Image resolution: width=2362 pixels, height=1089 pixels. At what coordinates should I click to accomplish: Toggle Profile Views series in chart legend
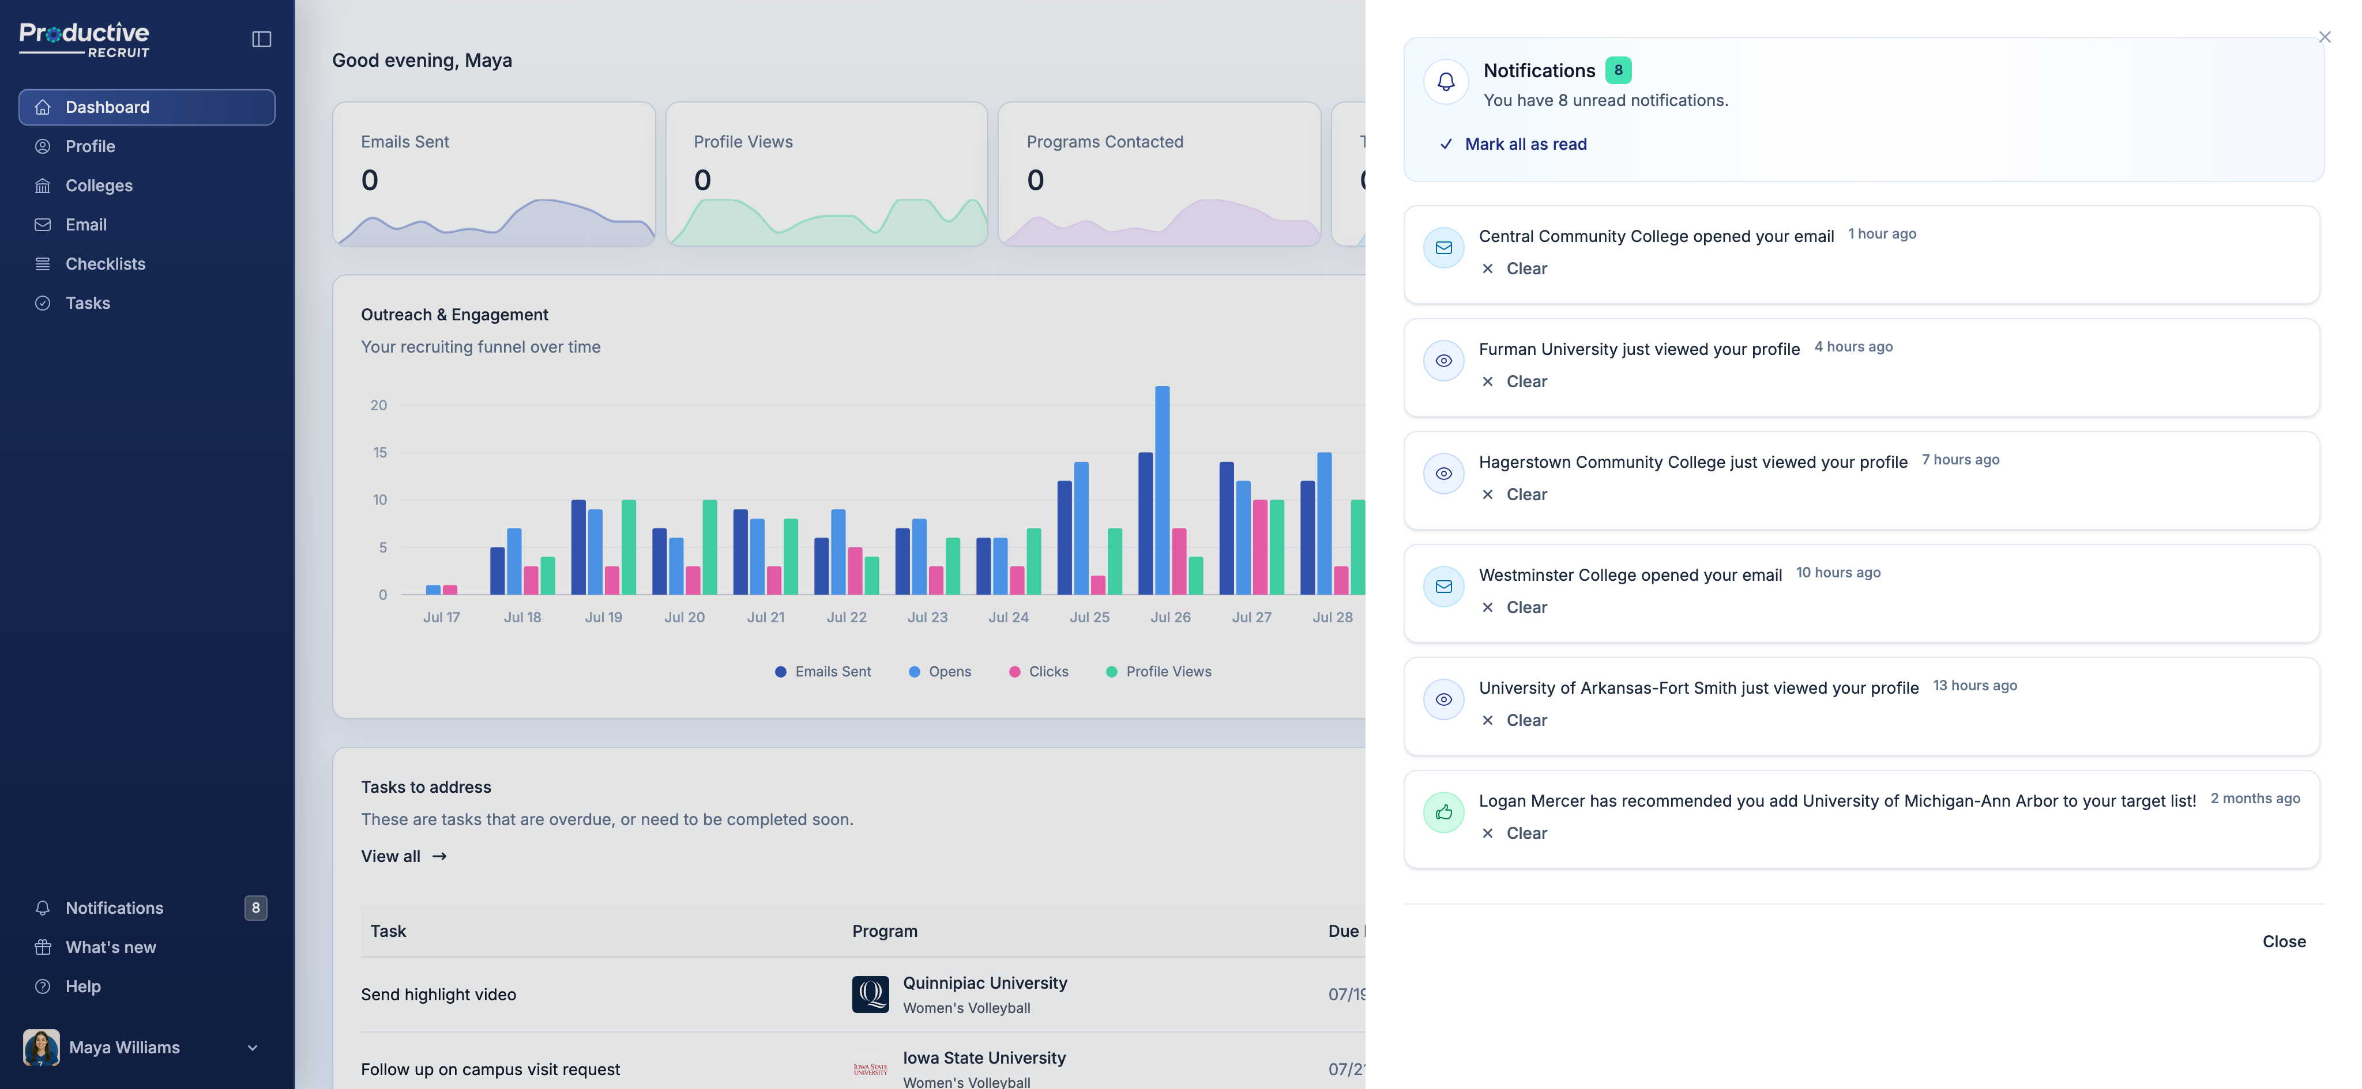1158,671
